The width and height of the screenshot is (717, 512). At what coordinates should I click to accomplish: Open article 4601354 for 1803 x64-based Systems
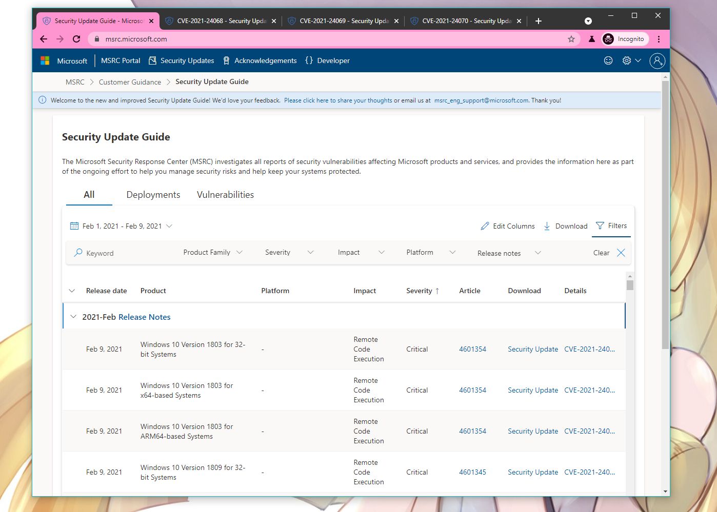click(472, 390)
